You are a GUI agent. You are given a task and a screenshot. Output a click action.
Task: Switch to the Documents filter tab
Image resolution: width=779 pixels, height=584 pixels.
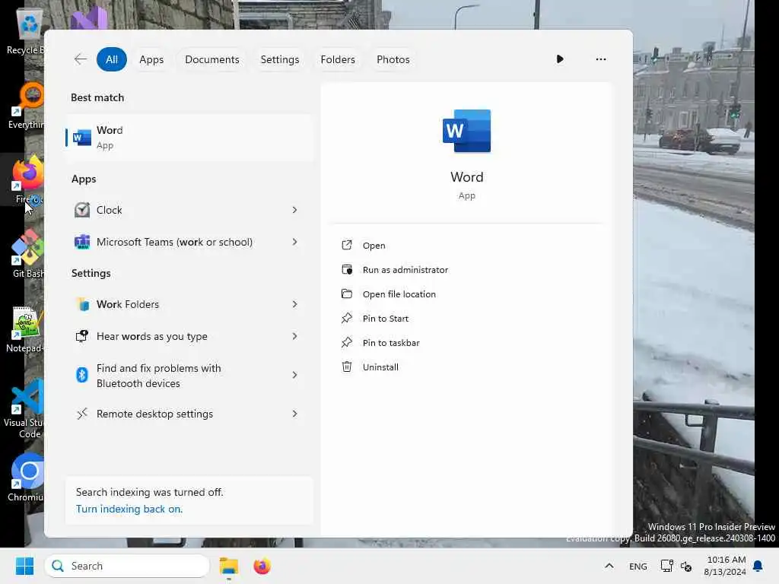point(211,59)
